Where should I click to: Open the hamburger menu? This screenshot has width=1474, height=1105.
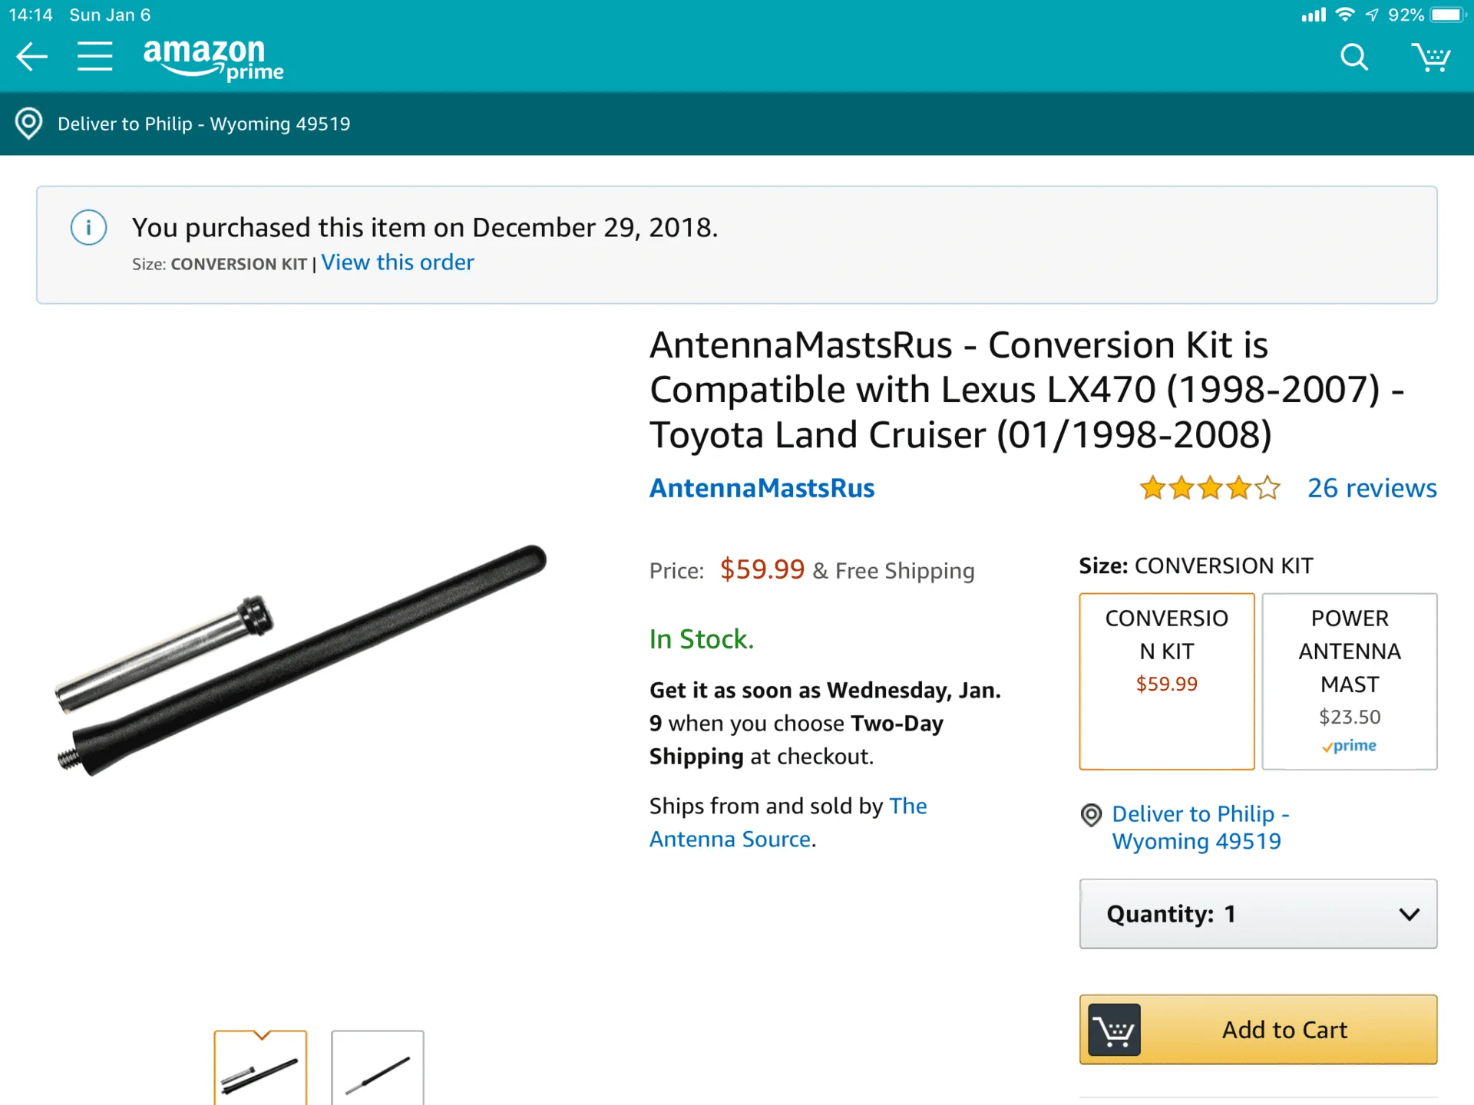coord(95,57)
